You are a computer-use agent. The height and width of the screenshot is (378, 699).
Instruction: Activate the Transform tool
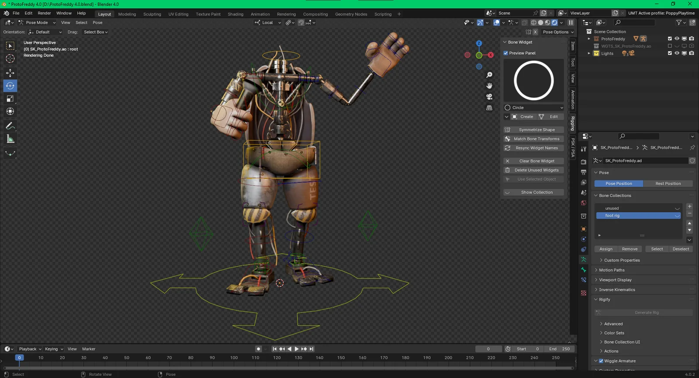point(10,111)
